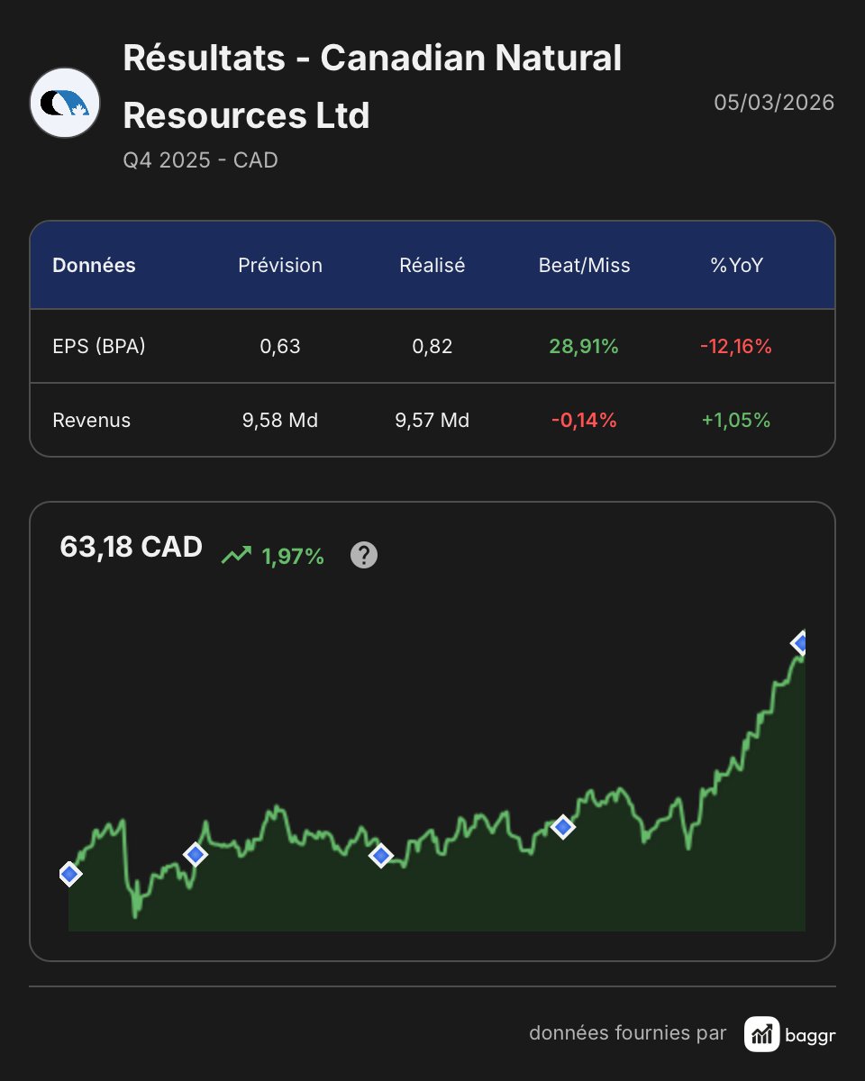Click the +1,05% YoY value
The width and height of the screenshot is (865, 1081).
click(736, 421)
